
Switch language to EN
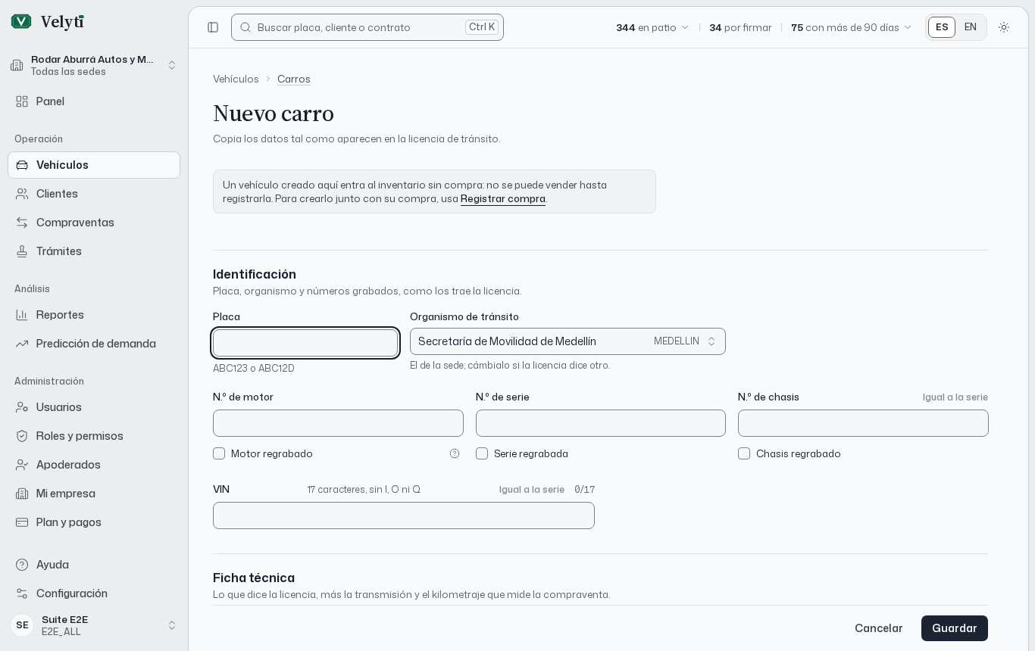971,27
